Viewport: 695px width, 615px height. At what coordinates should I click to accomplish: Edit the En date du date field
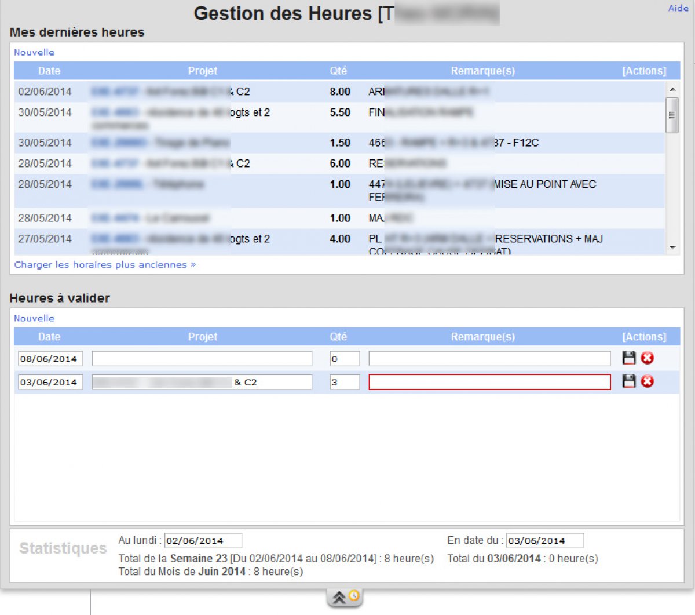[545, 541]
